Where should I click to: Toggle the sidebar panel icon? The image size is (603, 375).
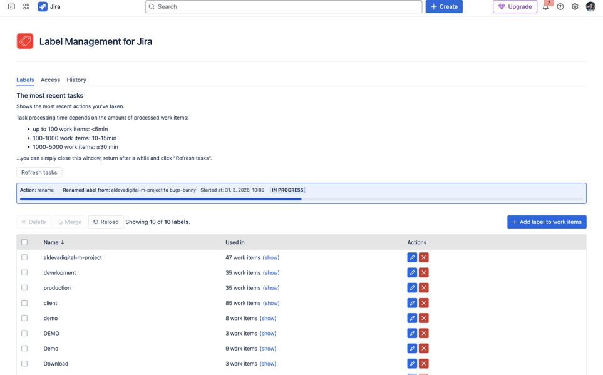tap(11, 7)
